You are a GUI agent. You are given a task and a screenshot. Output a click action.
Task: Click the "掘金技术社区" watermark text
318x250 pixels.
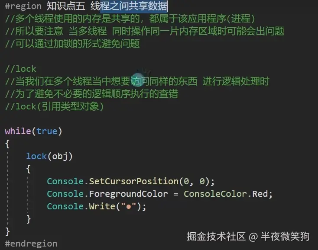point(216,237)
